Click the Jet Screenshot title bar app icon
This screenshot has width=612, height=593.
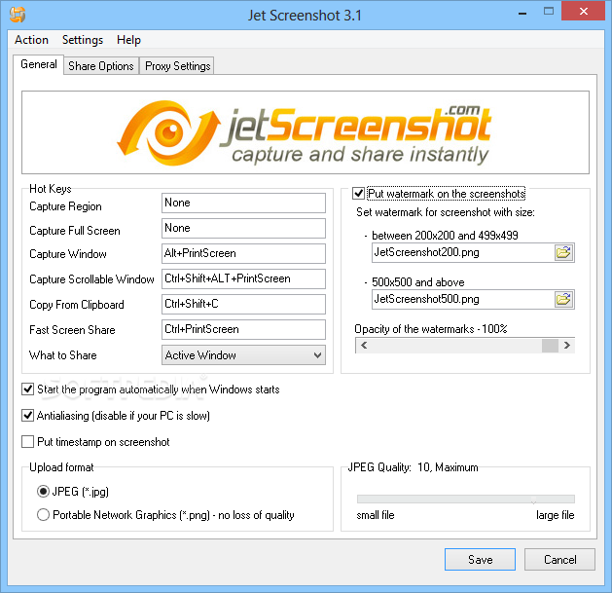tap(18, 15)
